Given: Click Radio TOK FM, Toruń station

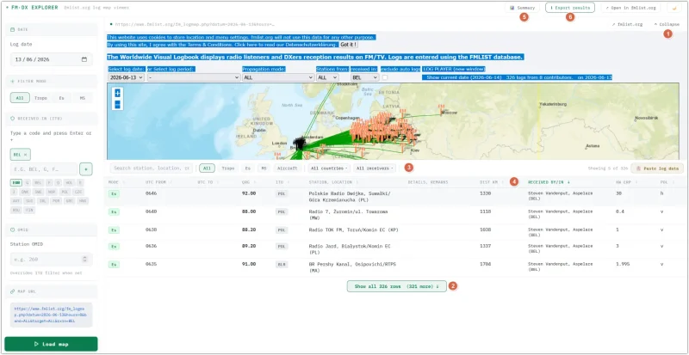Looking at the screenshot, I should click(354, 230).
